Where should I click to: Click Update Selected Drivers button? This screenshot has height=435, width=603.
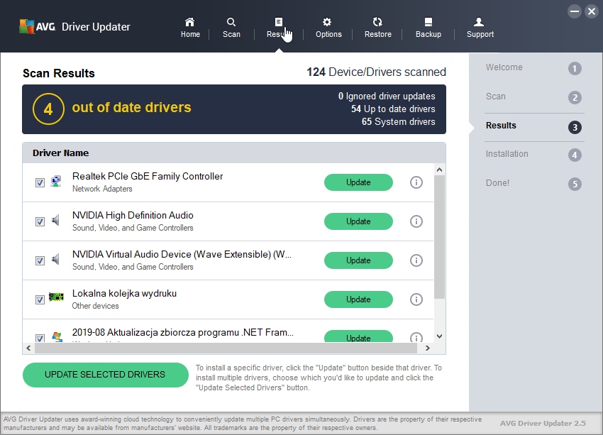click(x=105, y=375)
